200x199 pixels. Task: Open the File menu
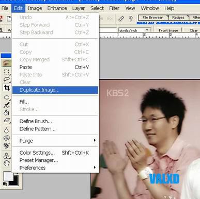click(5, 8)
